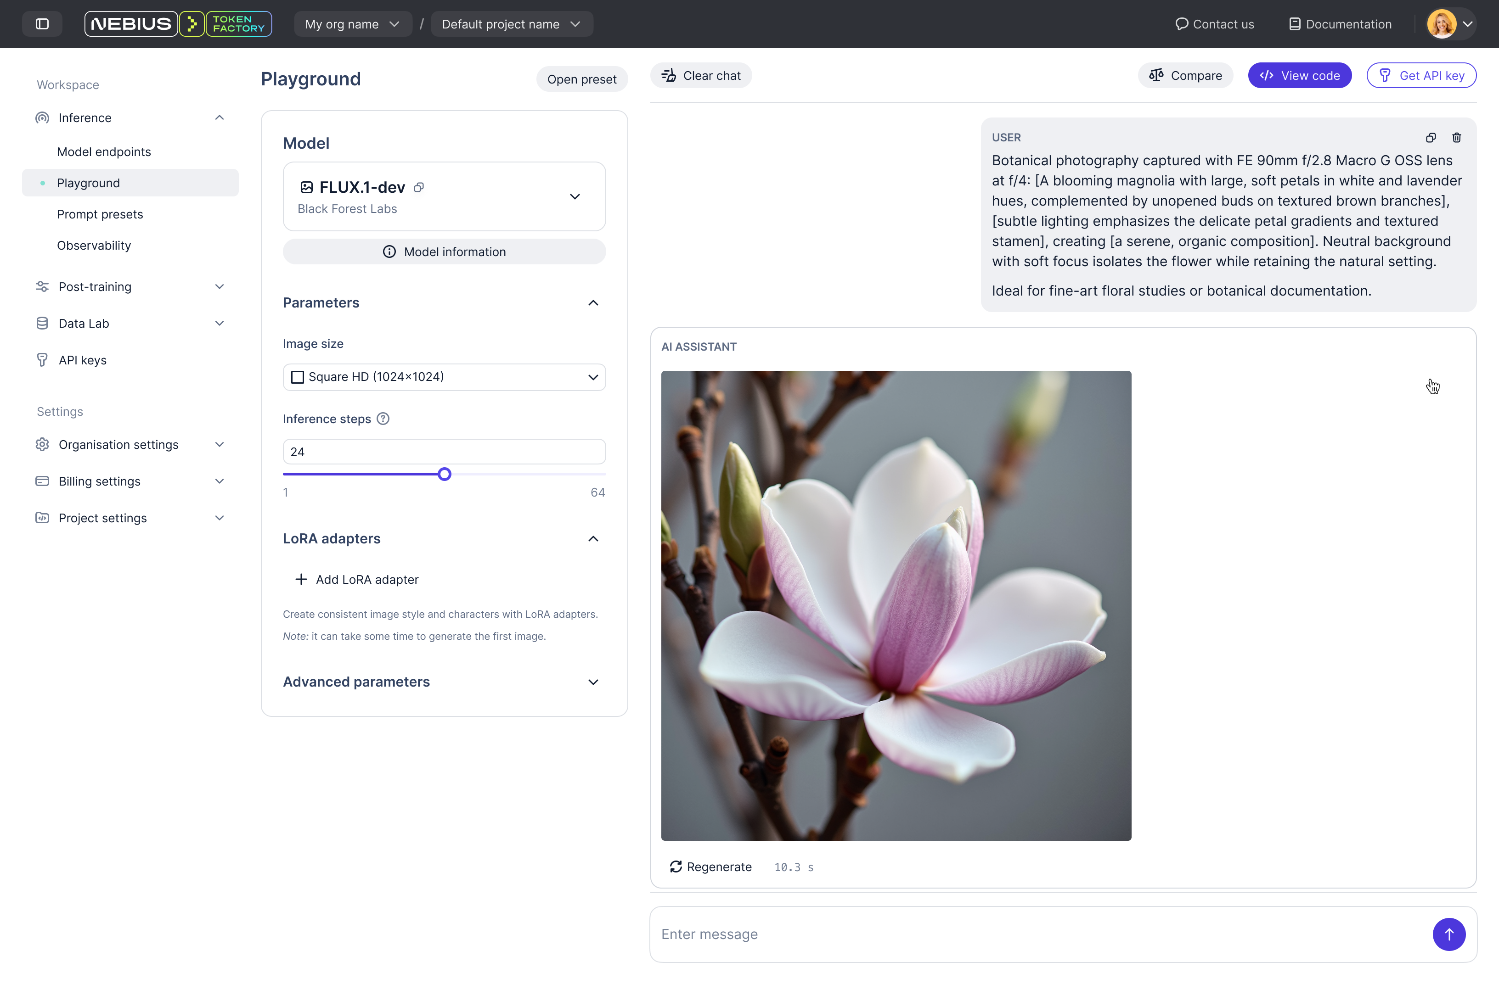Copy the FLUX.1-dev model name icon
Image resolution: width=1499 pixels, height=984 pixels.
(x=419, y=187)
